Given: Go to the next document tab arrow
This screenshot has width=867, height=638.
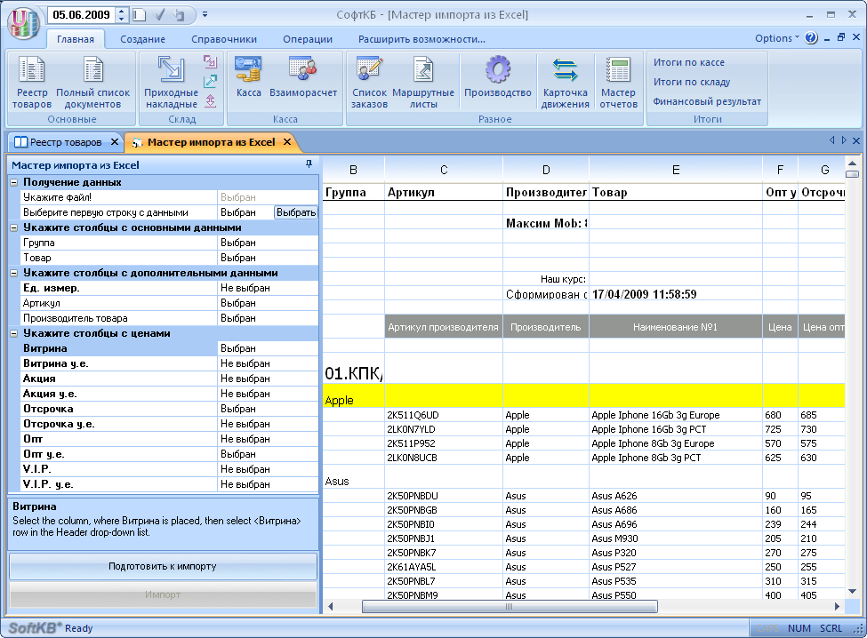Looking at the screenshot, I should coord(844,140).
